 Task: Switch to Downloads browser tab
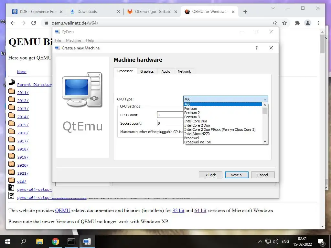click(95, 12)
